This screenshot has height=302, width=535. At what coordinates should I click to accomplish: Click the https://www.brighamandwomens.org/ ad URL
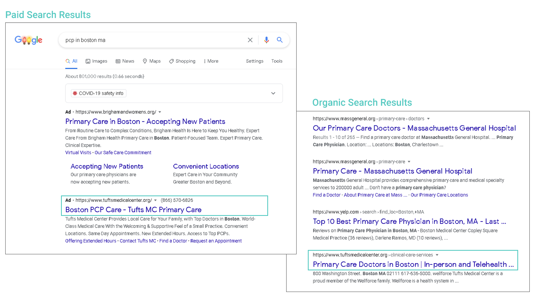(x=116, y=112)
